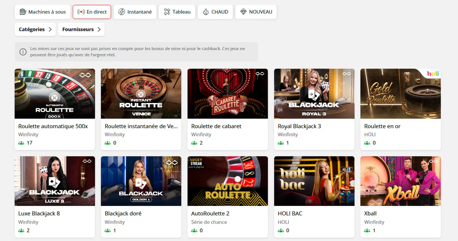Viewport: 458px width, 241px height.
Task: Click players icon under AutoRoulette 2
Action: (x=194, y=231)
